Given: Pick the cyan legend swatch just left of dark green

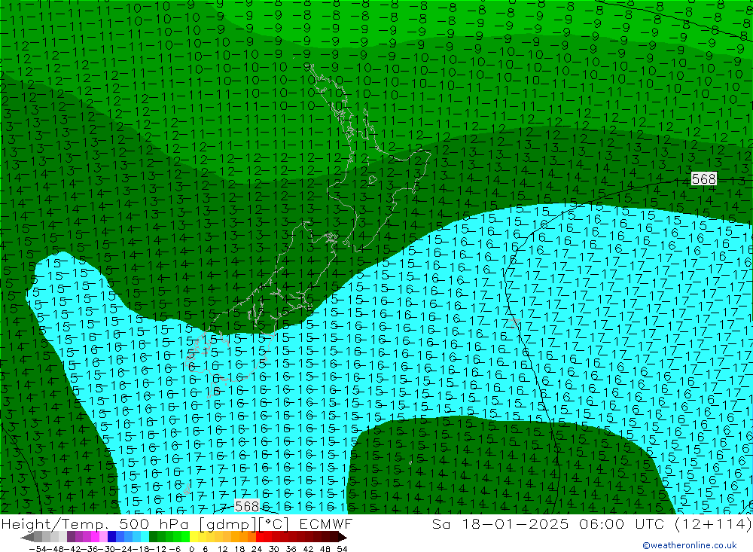Looking at the screenshot, I should 145,537.
